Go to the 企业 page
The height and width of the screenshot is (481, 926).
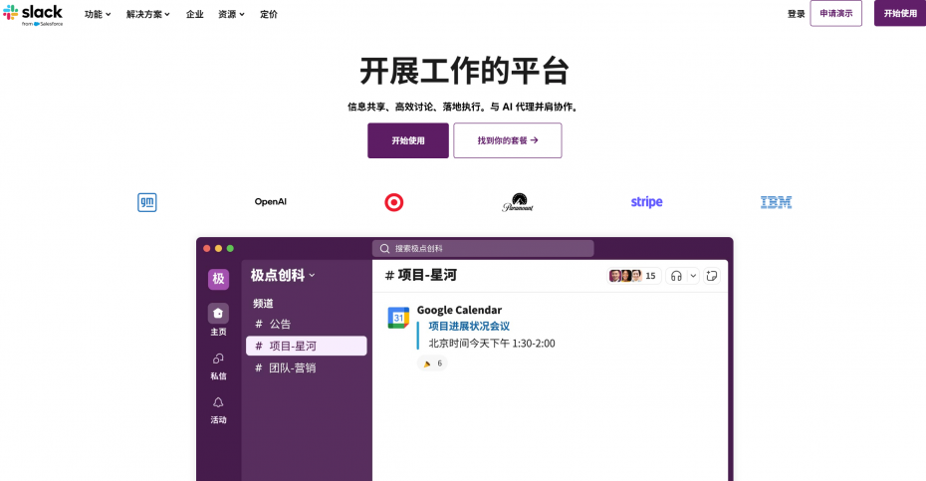click(195, 14)
